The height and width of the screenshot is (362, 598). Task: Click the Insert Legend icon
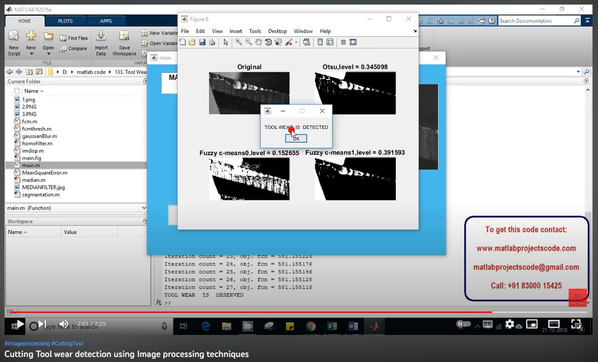coord(330,42)
